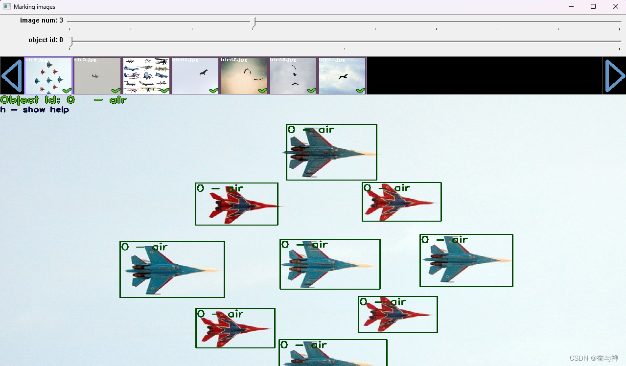626x366 pixels.
Task: Select the bird1.jpg thumbnail in the filmstrip
Action: coord(195,73)
